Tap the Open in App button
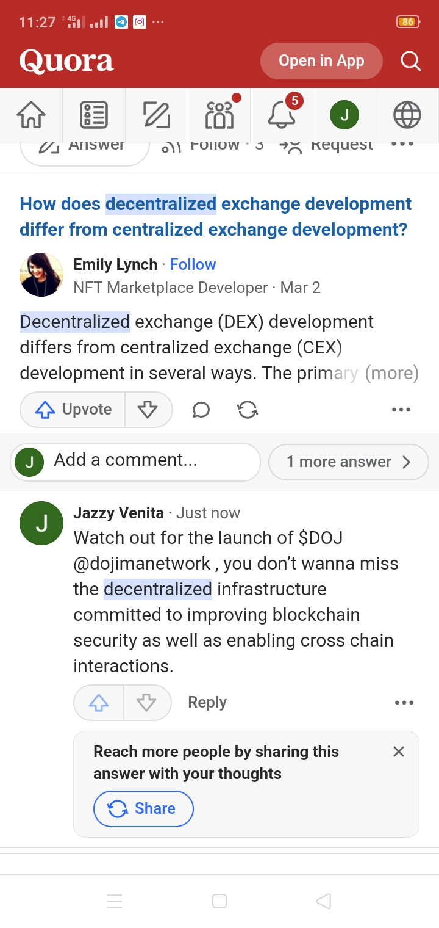 [321, 61]
